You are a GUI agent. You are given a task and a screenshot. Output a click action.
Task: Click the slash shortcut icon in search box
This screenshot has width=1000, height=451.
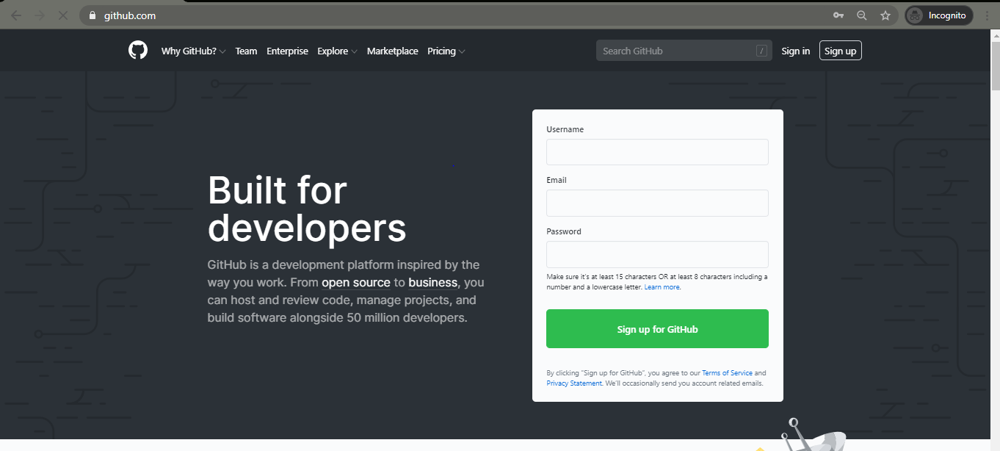tap(761, 51)
